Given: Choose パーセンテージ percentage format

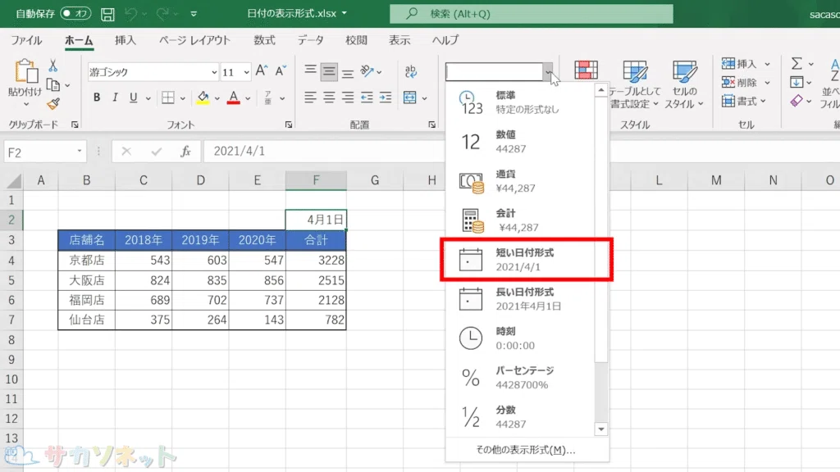Looking at the screenshot, I should (519, 378).
